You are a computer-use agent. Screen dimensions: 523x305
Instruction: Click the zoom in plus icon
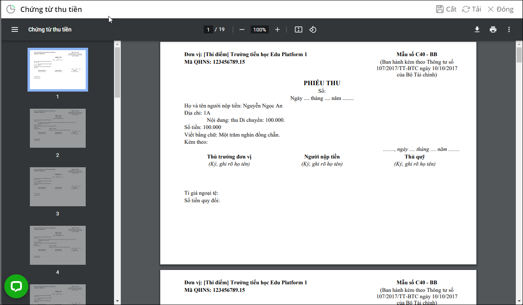277,29
